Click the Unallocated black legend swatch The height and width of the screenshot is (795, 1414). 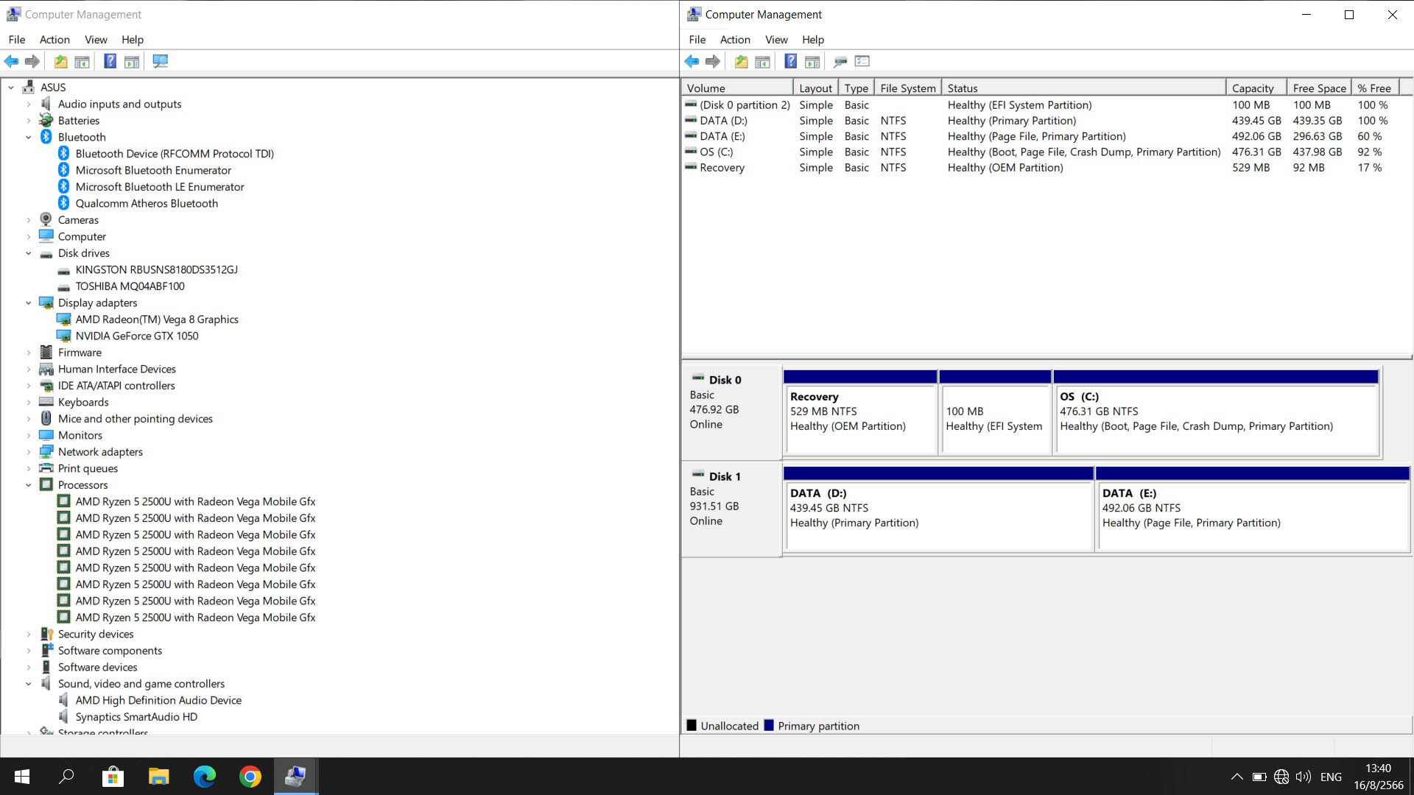(x=692, y=726)
